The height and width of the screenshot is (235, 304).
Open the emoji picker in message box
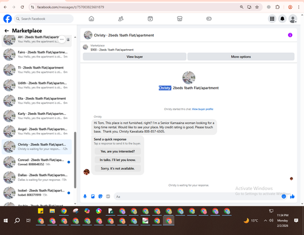(x=284, y=196)
